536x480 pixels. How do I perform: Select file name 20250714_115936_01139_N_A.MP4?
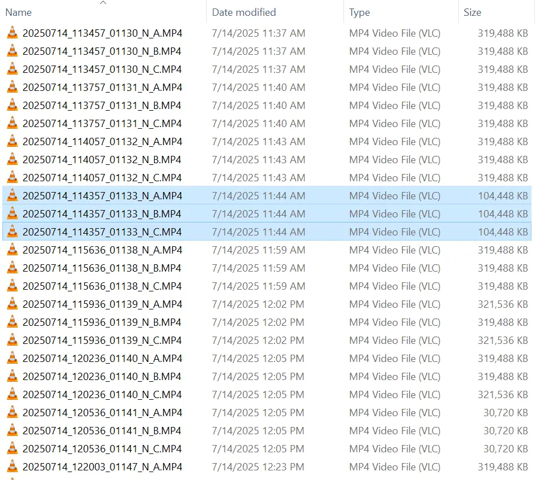point(102,304)
